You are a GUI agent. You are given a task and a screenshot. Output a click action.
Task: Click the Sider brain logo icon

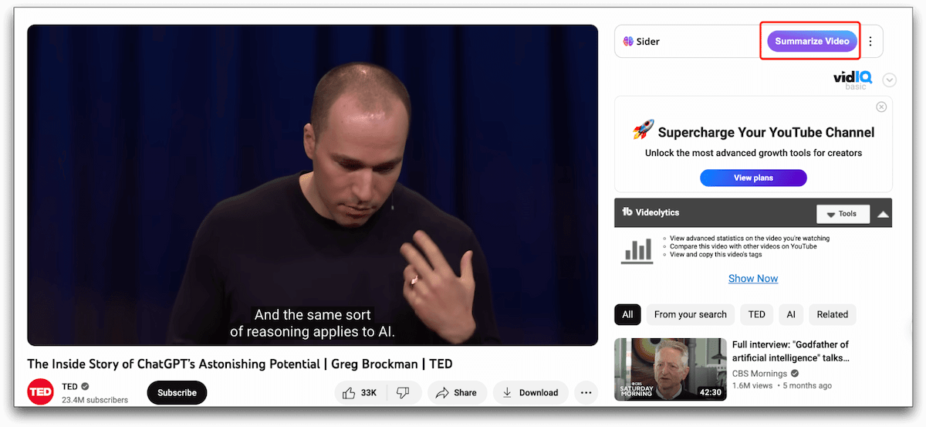point(628,41)
